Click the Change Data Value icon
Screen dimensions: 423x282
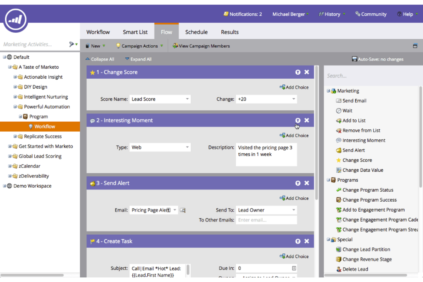[339, 170]
